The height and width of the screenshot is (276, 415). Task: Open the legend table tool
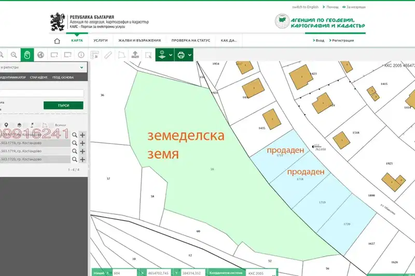point(94,55)
